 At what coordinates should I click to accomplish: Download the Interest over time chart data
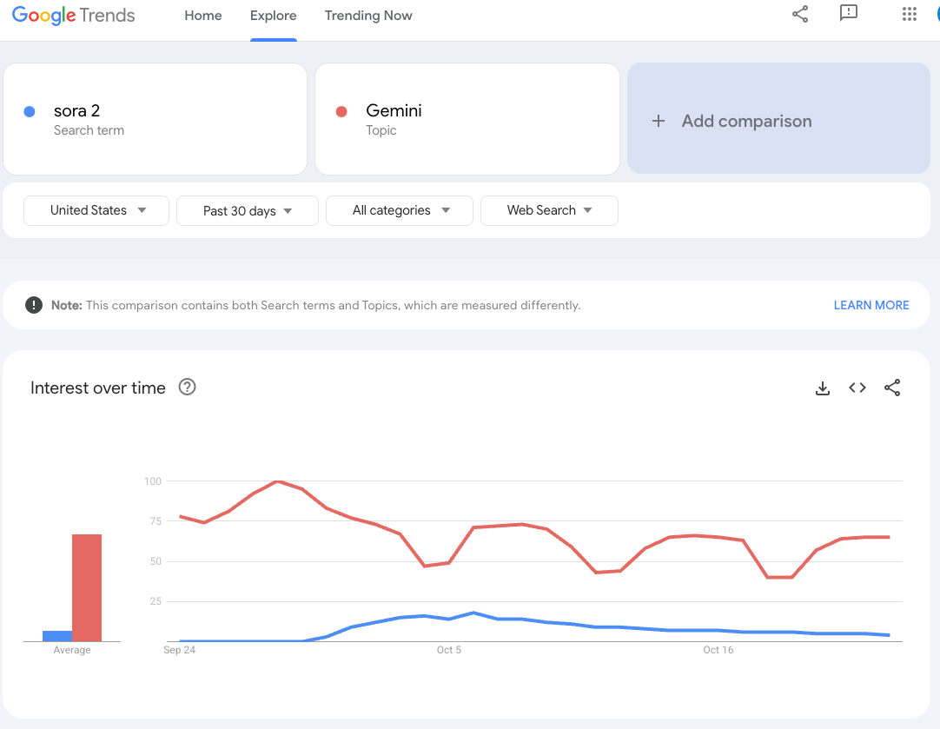(823, 388)
